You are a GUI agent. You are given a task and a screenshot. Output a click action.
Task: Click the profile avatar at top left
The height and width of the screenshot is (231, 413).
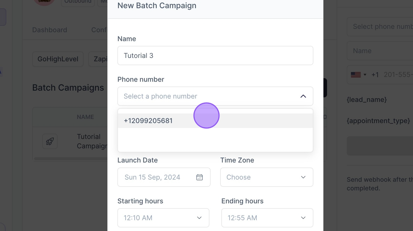(x=44, y=2)
